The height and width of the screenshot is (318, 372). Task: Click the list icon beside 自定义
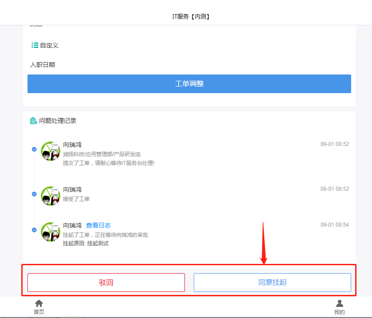[x=35, y=45]
